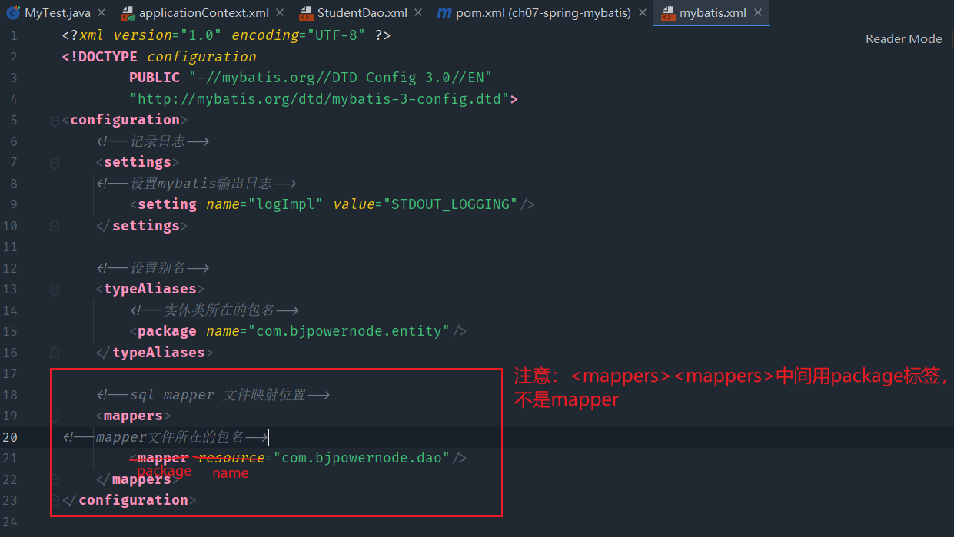Click the 设置mybatis输出日志 comment
Image resolution: width=954 pixels, height=537 pixels.
click(x=196, y=184)
